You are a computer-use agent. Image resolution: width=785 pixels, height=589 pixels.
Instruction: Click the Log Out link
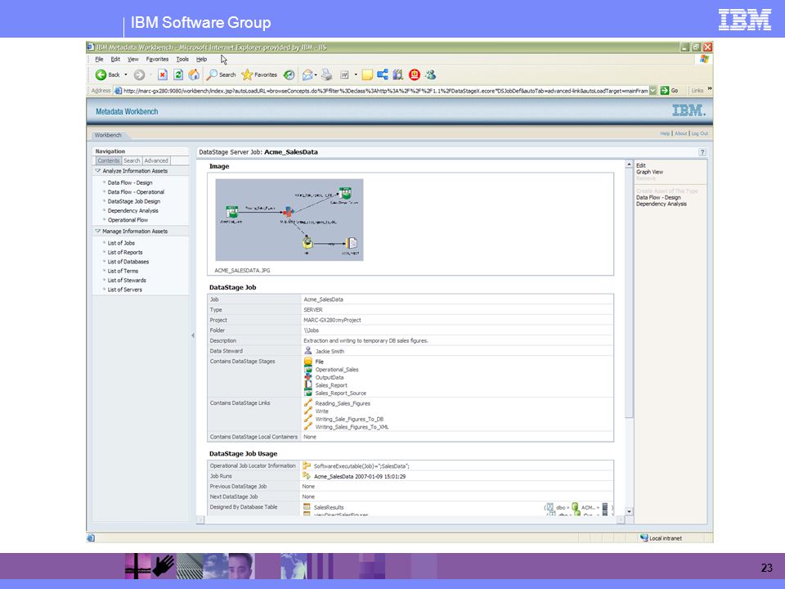(x=700, y=133)
